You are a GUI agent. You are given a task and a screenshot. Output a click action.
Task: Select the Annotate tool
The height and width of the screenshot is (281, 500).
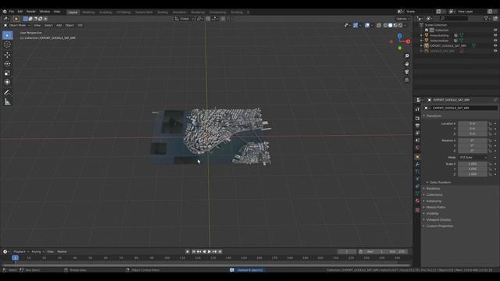[7, 93]
